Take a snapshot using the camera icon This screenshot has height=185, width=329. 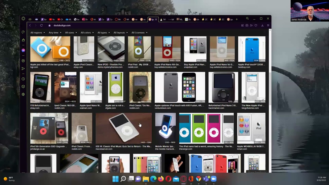247,25
